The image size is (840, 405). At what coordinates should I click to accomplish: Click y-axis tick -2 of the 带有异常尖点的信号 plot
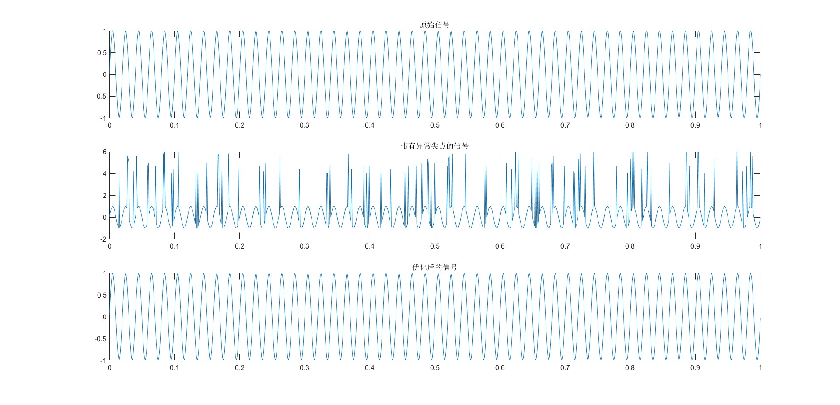click(103, 239)
